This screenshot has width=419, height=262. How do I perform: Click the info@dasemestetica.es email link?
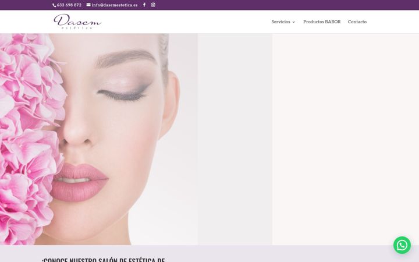(115, 5)
